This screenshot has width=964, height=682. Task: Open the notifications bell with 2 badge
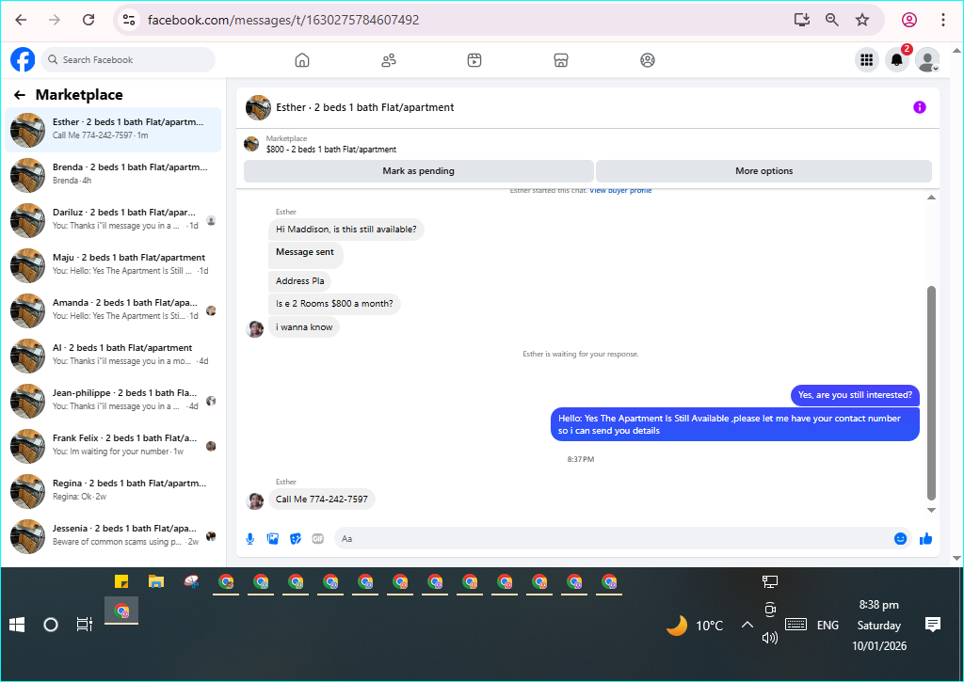click(897, 59)
